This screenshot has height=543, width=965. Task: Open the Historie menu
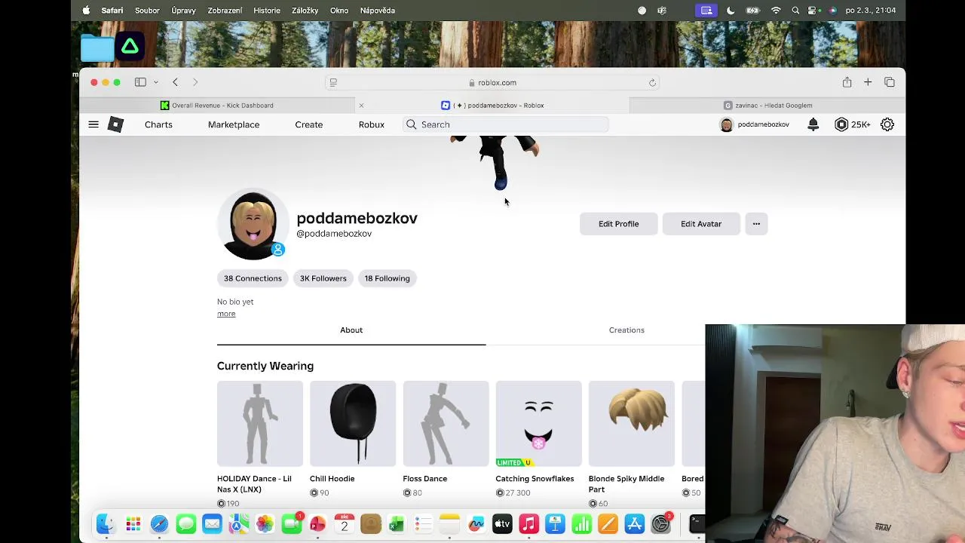coord(267,11)
